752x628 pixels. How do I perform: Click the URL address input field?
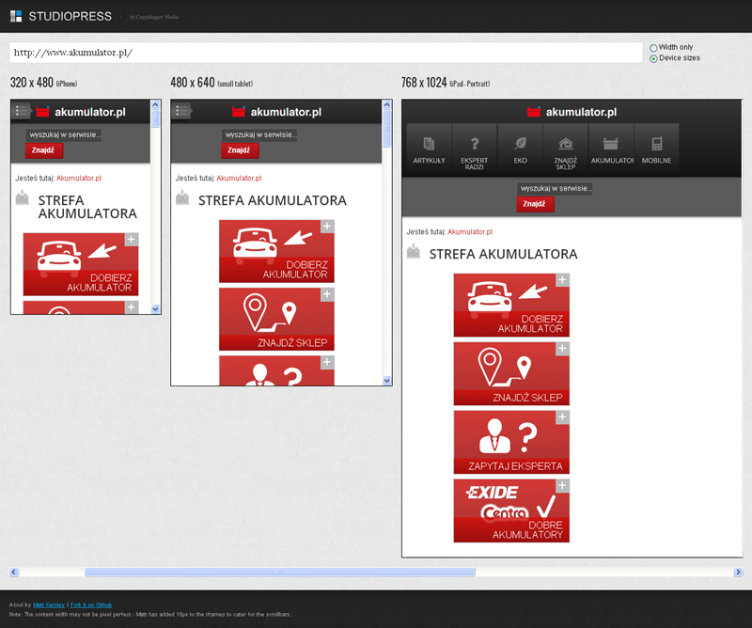[325, 53]
